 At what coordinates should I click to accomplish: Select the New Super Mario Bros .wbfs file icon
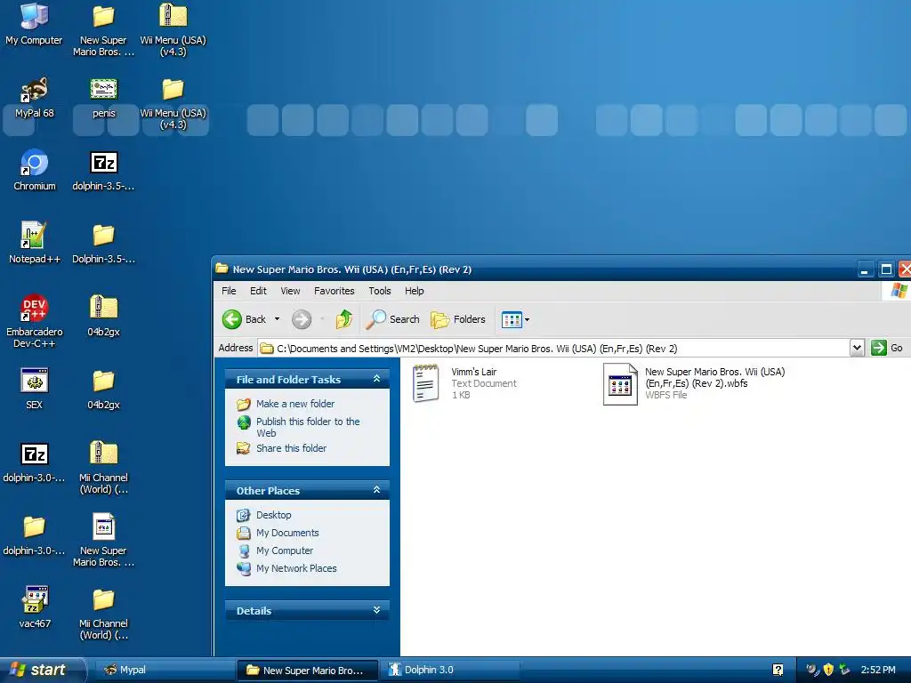pos(620,384)
